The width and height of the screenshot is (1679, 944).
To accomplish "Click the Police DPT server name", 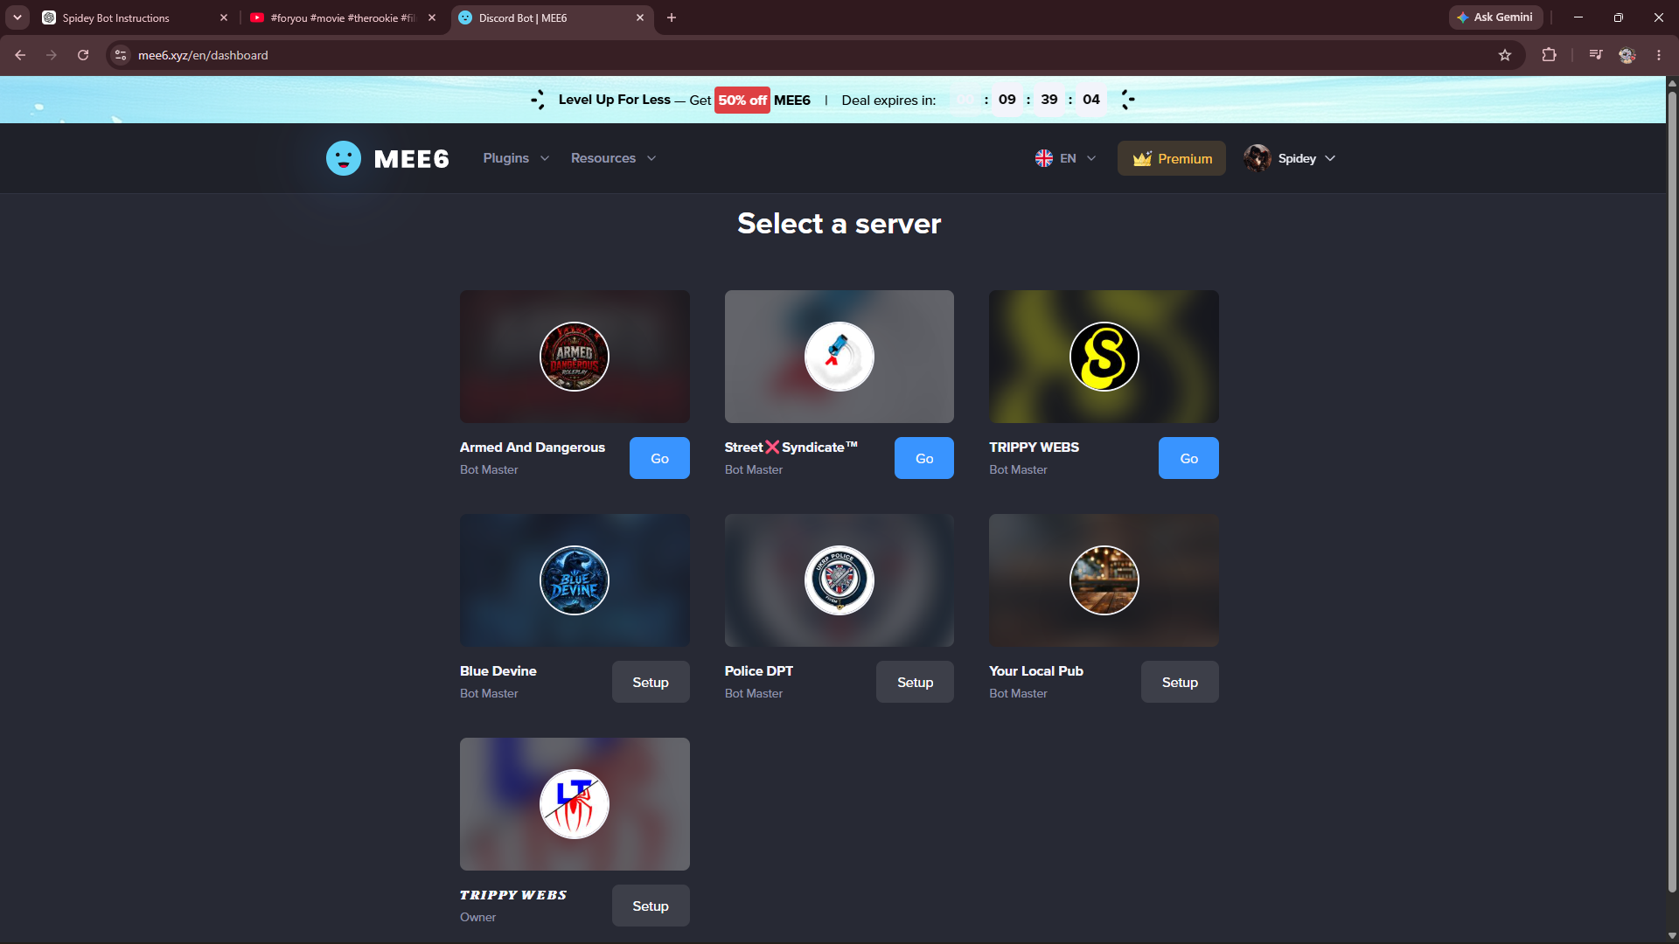I will (x=759, y=670).
